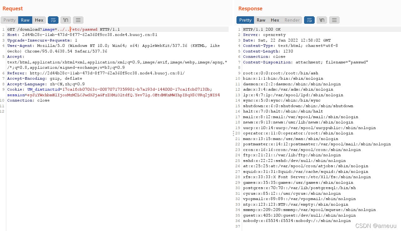This screenshot has width=401, height=231.
Task: Select the Raw tab in Request panel
Action: [25, 20]
